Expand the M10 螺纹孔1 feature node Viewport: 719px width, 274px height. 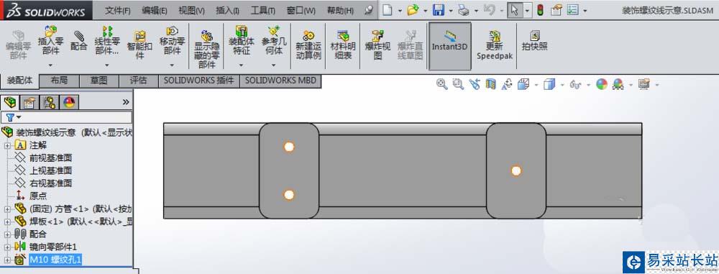(7, 260)
